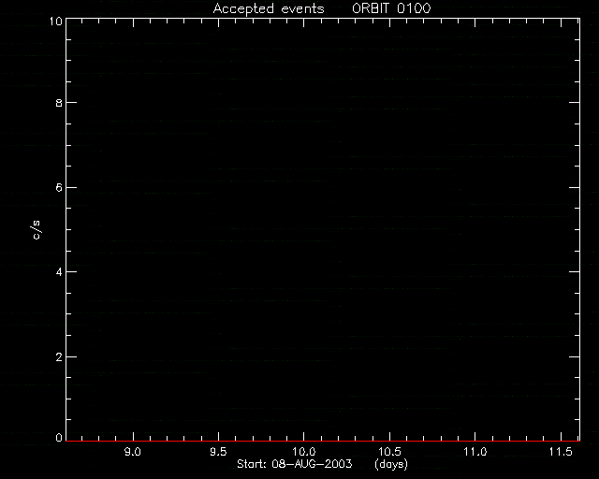This screenshot has width=599, height=479.
Task: Click the y-axis tick label 4
Action: (59, 272)
